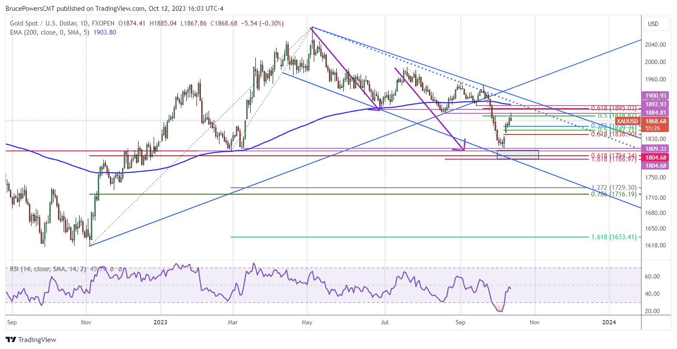Click the 1710.00 price axis label
Image resolution: width=677 pixels, height=349 pixels.
[656, 198]
